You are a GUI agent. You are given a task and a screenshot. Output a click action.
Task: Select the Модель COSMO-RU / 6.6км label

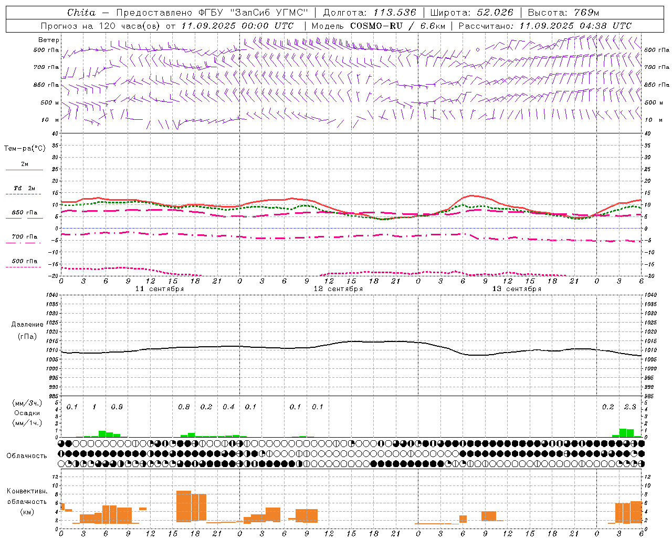pyautogui.click(x=379, y=26)
